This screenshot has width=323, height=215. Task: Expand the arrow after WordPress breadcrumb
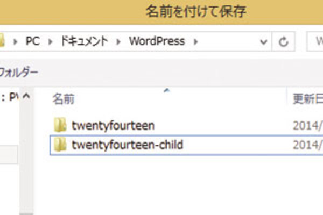click(x=195, y=42)
